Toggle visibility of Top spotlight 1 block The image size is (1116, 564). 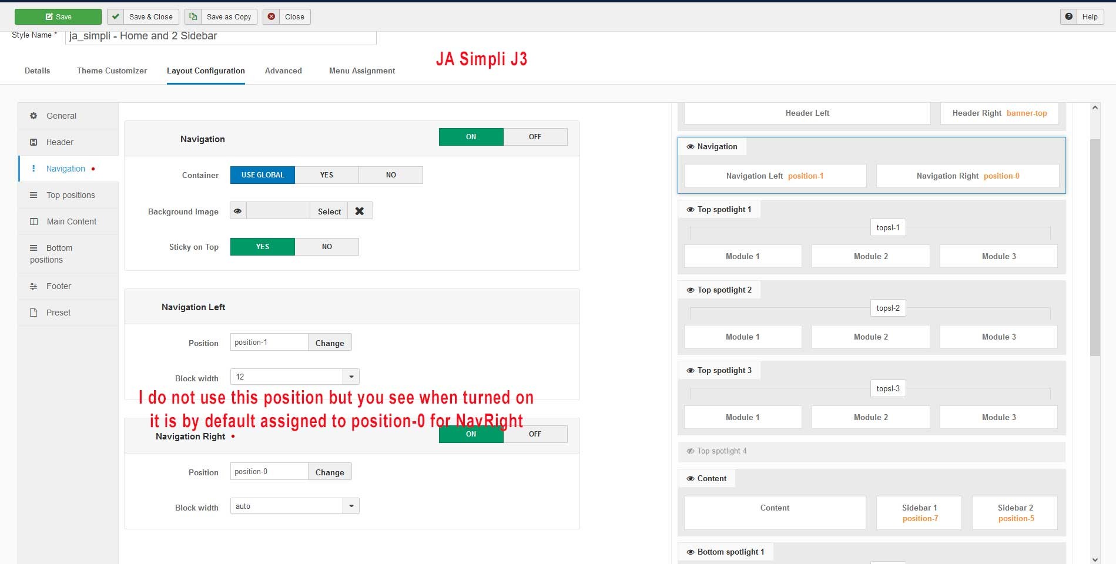coord(691,210)
